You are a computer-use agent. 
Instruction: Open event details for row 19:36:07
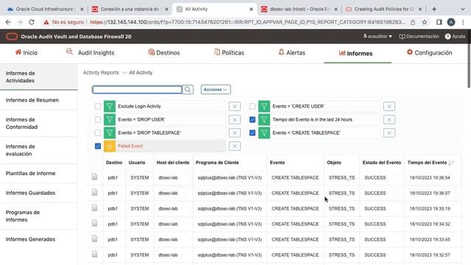95,192
